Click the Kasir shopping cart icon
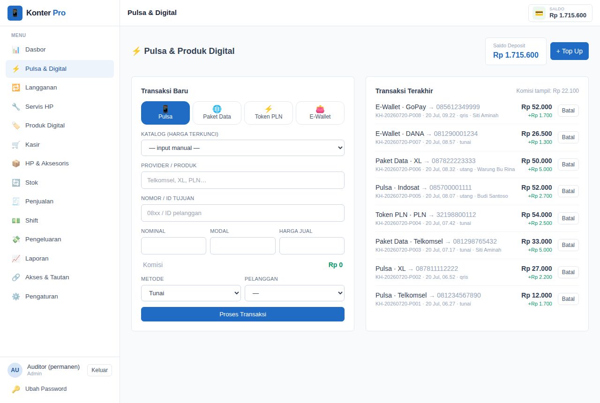This screenshot has height=403, width=600. (x=16, y=144)
